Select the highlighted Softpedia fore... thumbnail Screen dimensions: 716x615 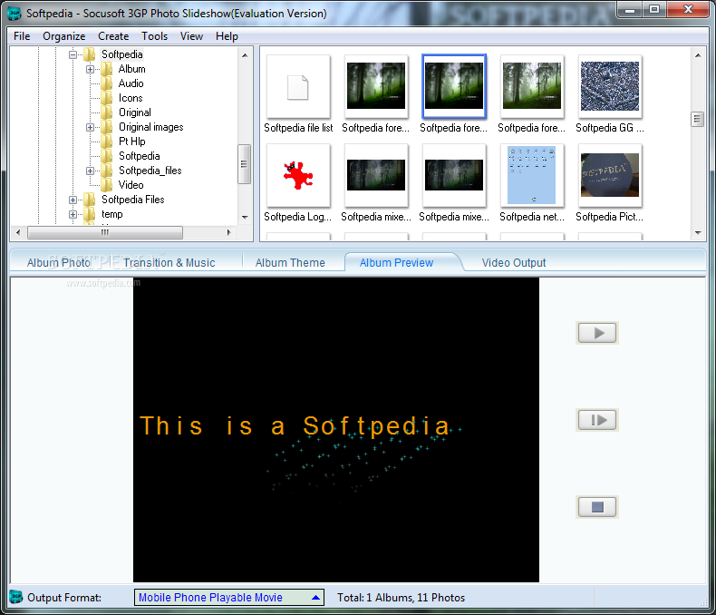point(454,87)
